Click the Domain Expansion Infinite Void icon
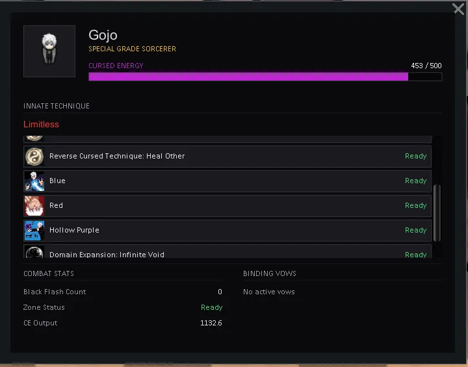The height and width of the screenshot is (367, 468). (x=34, y=253)
